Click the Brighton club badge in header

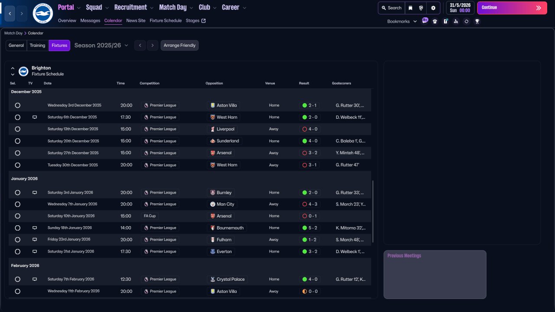(x=42, y=13)
